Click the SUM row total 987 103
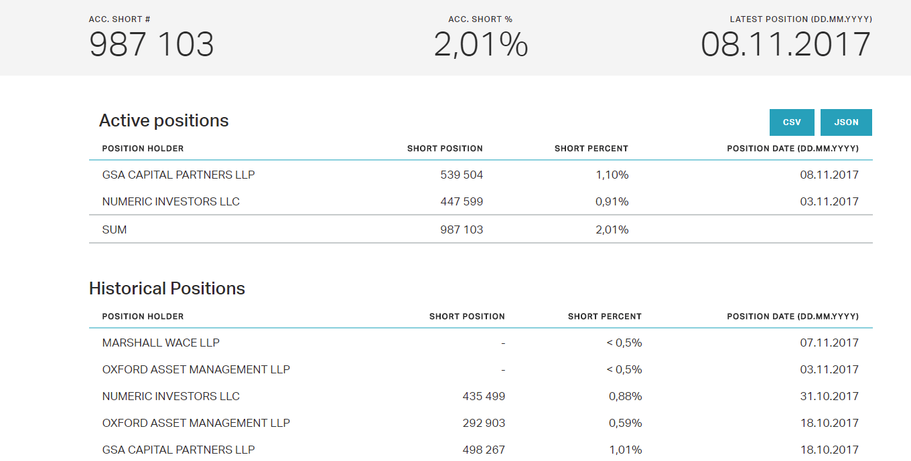Image resolution: width=911 pixels, height=461 pixels. (462, 229)
